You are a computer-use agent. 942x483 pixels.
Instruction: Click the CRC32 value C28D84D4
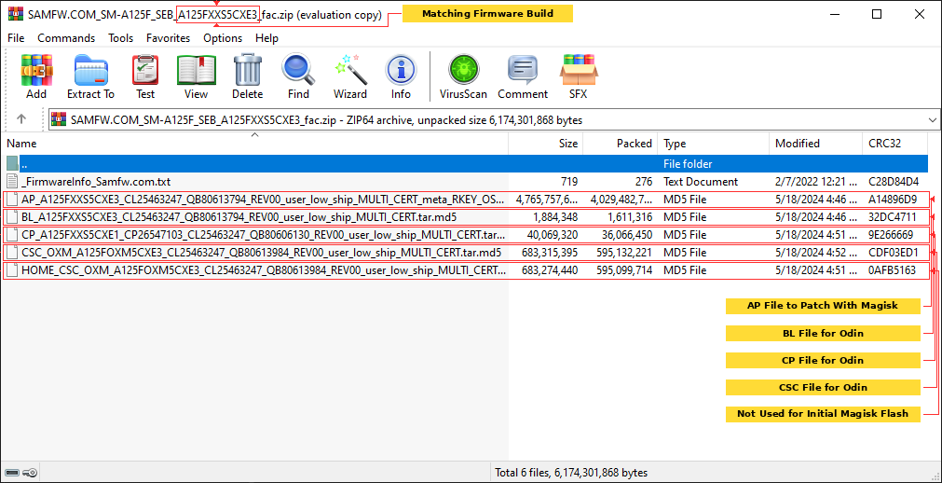click(894, 181)
